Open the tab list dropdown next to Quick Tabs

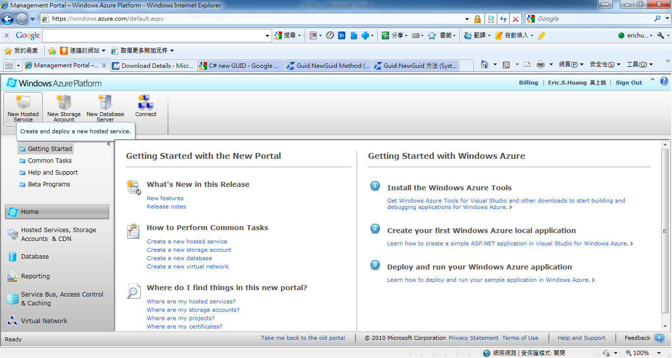[x=19, y=65]
